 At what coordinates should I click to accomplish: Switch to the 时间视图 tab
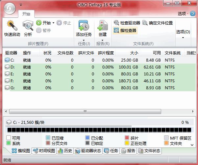[x=44, y=151]
